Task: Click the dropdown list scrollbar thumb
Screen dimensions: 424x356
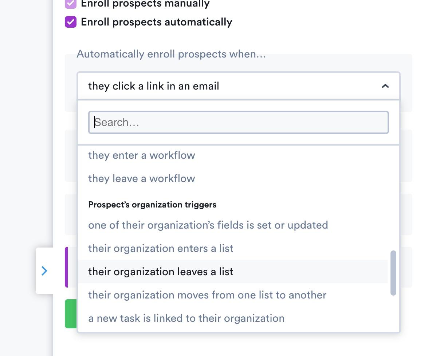Action: 393,273
